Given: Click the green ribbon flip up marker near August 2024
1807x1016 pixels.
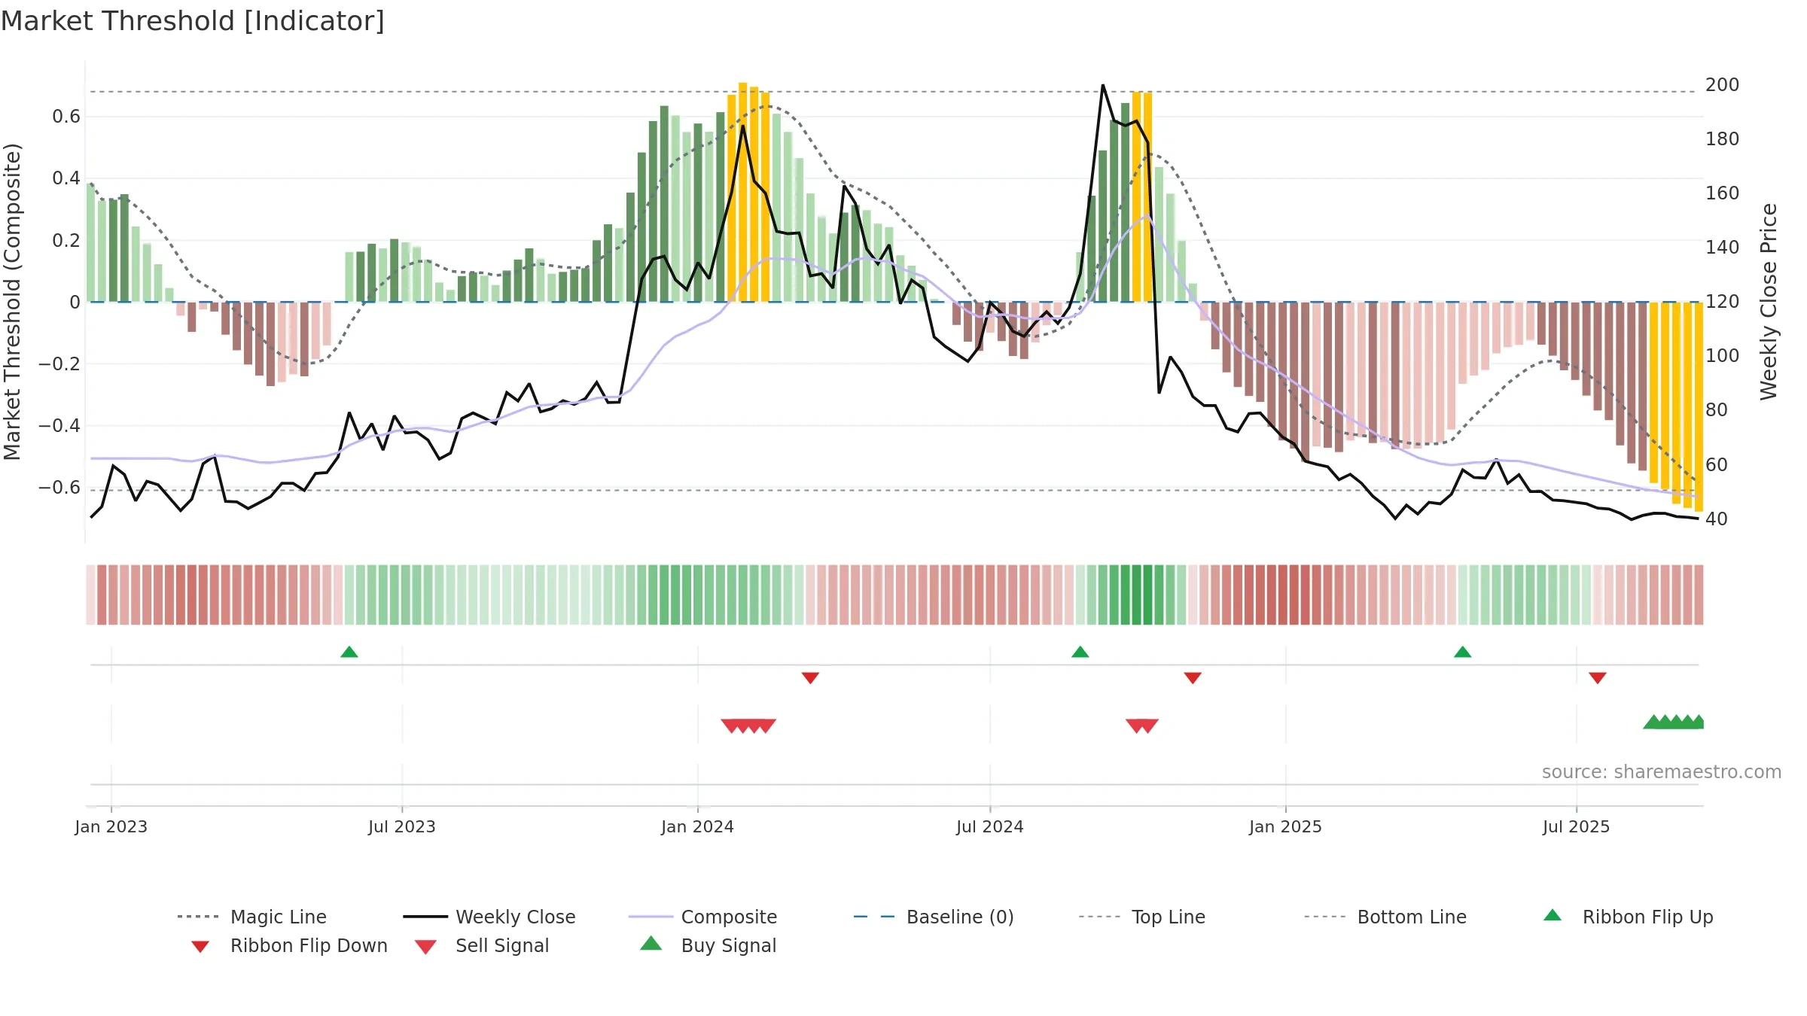Looking at the screenshot, I should tap(1080, 652).
